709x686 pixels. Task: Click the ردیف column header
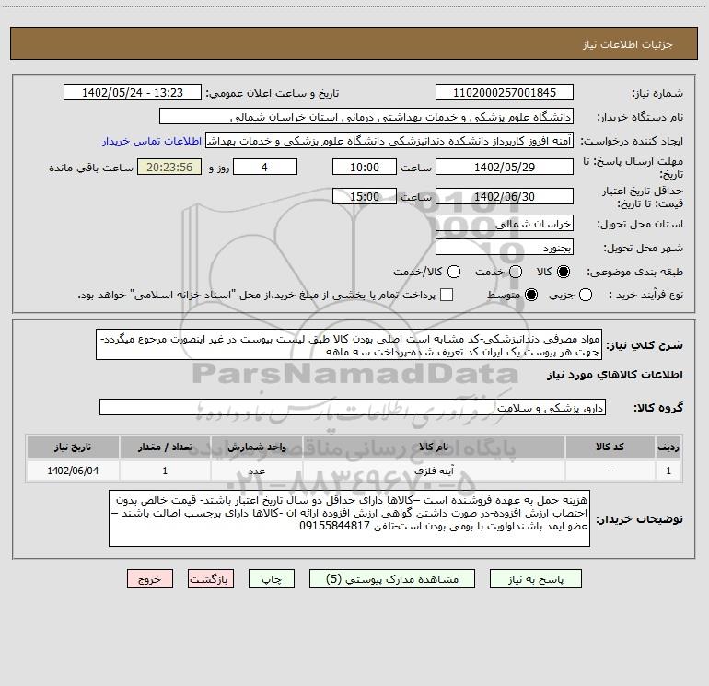668,447
